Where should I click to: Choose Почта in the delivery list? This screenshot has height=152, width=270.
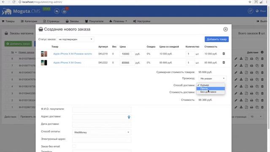point(211,88)
